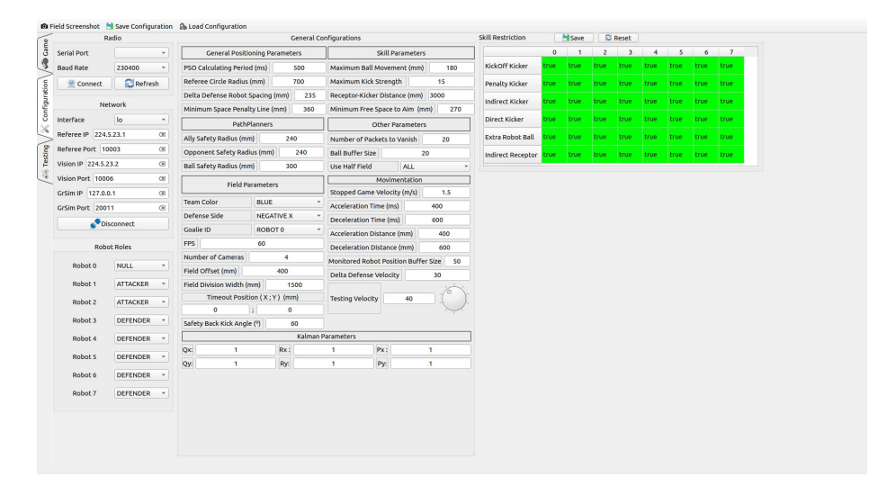Click the Skill Restriction Save button
The height and width of the screenshot is (495, 896).
573,38
